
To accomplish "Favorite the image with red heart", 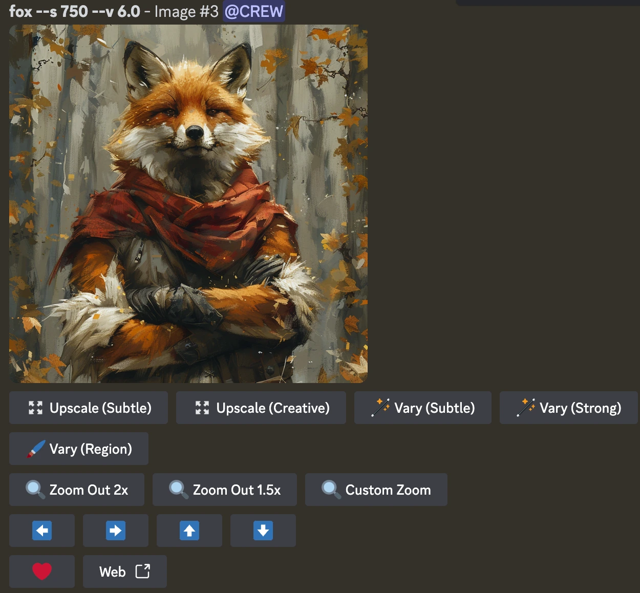I will click(x=42, y=571).
